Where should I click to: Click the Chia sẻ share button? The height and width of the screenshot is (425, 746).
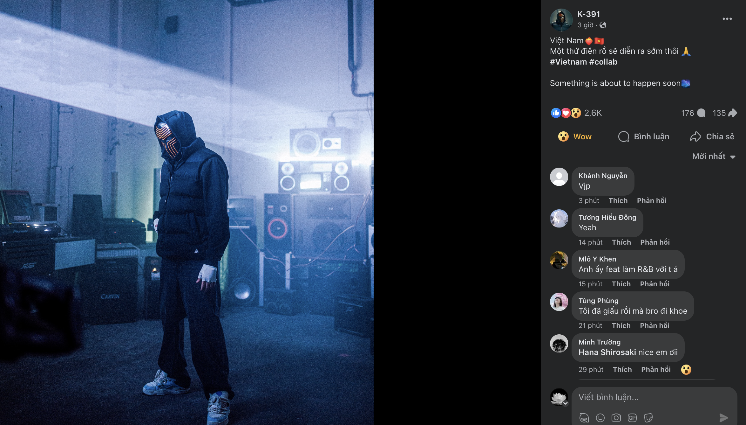pyautogui.click(x=712, y=137)
